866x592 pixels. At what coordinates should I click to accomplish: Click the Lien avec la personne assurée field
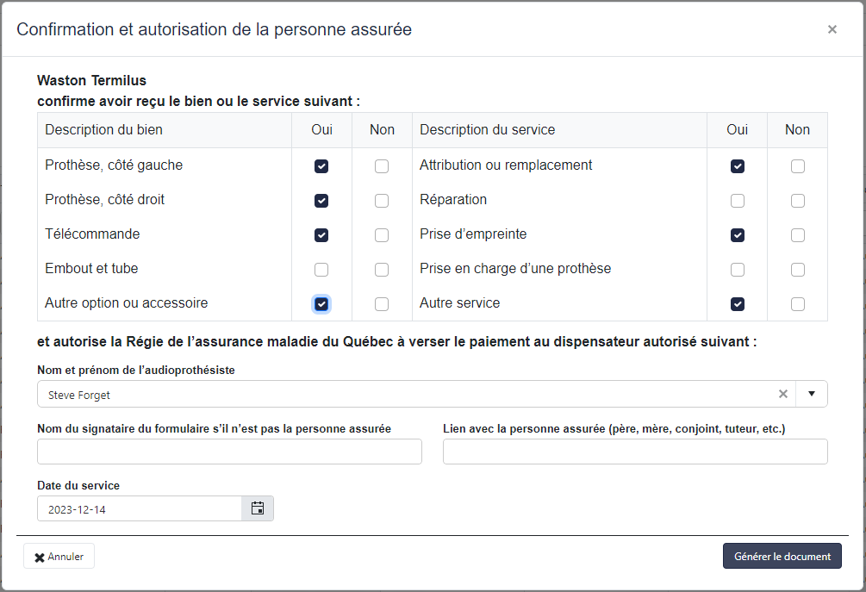tap(635, 452)
